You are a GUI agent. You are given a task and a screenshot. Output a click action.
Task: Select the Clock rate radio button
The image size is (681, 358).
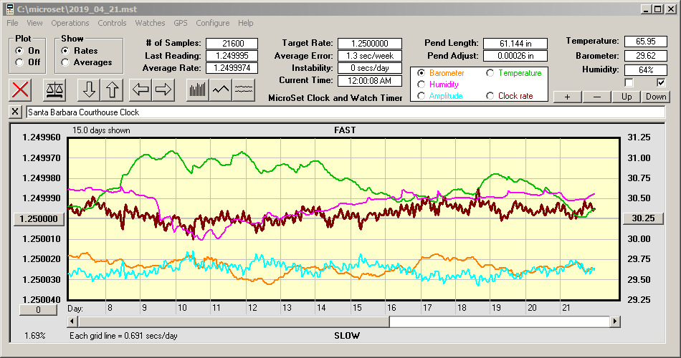(491, 96)
